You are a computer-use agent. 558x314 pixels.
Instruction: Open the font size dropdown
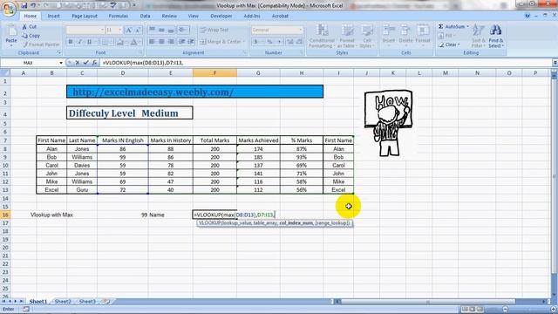[120, 31]
